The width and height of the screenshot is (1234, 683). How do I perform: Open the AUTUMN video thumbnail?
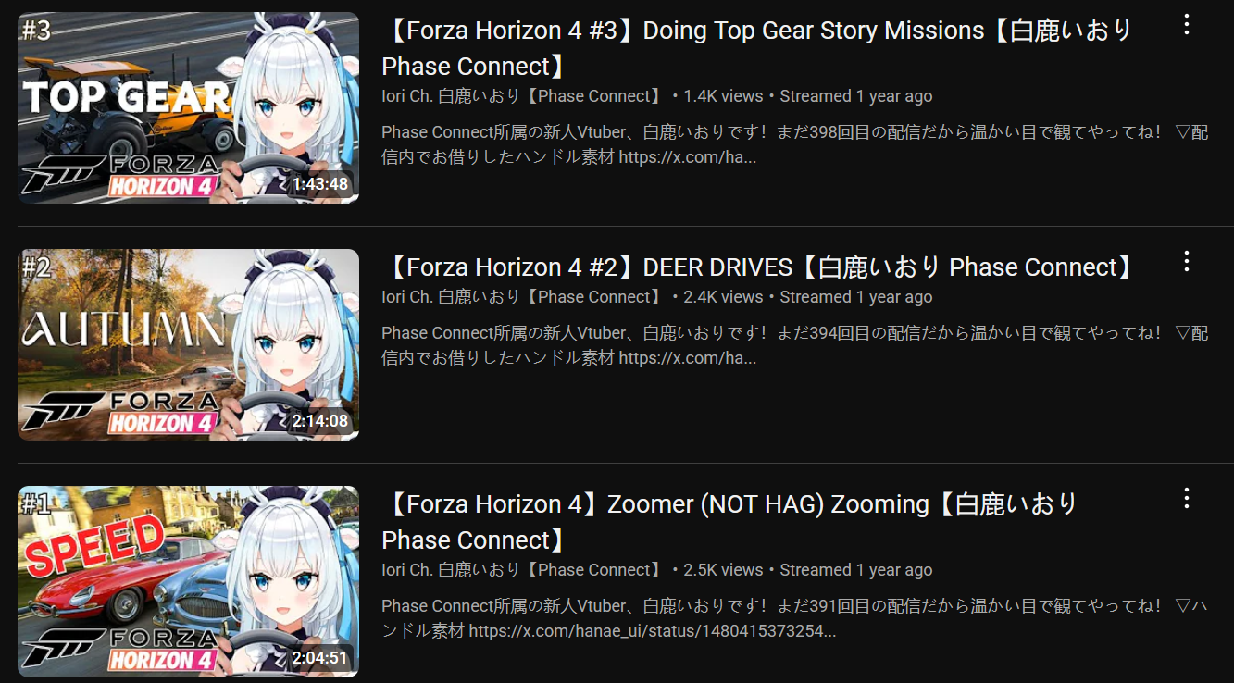188,344
